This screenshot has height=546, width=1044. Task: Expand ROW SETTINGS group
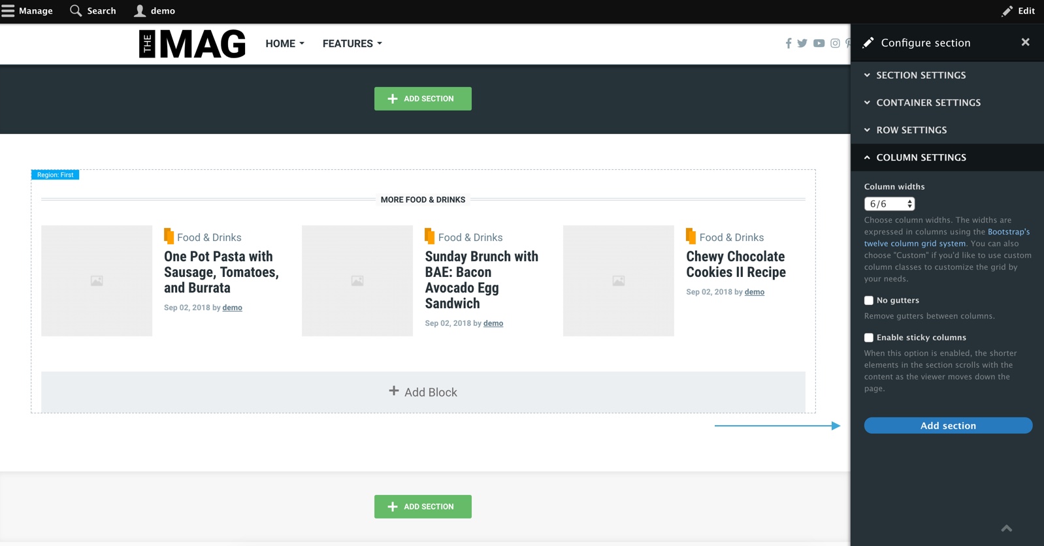[947, 130]
